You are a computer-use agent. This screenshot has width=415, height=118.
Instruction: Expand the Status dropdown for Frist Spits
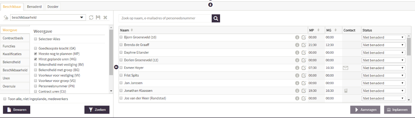384,75
